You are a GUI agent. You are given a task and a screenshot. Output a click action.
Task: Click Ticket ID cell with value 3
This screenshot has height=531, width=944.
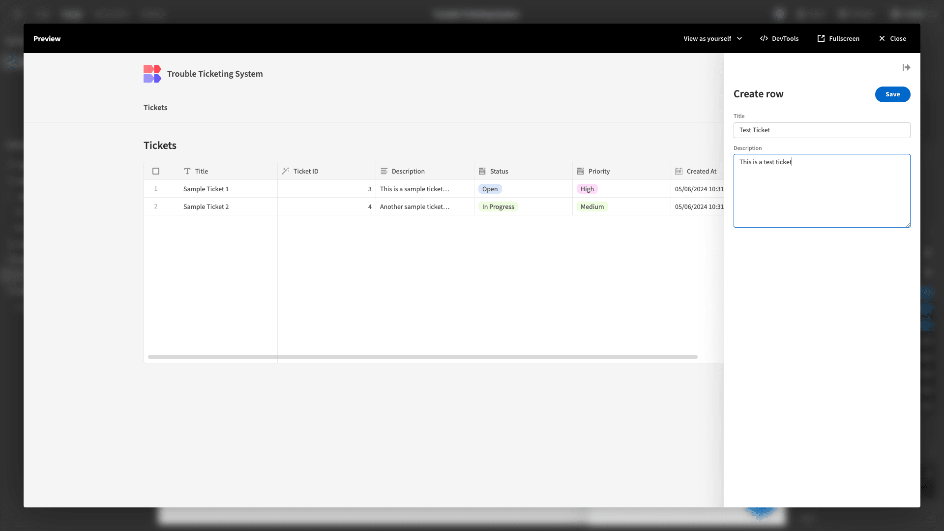326,189
